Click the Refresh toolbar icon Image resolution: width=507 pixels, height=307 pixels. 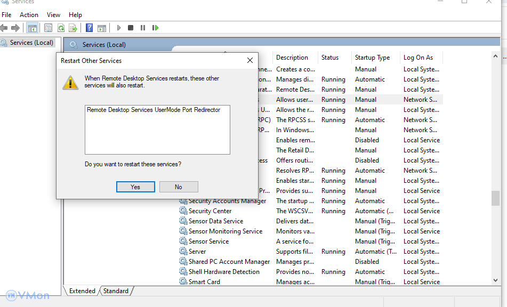(61, 28)
